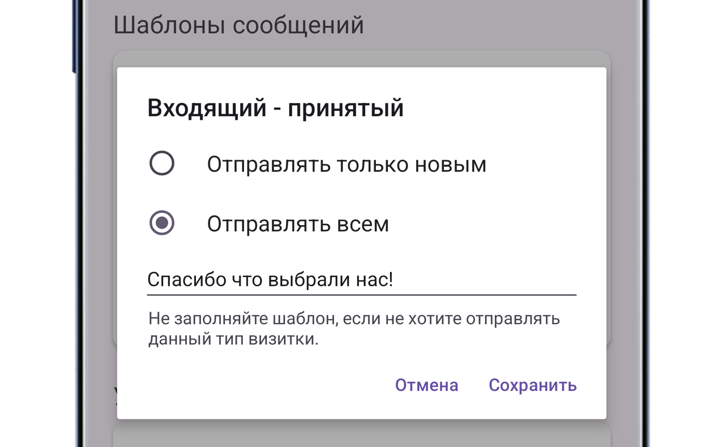Click the word Сохранить in purple
The image size is (723, 447).
pos(532,385)
